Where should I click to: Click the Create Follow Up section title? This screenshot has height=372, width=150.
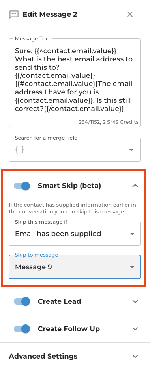(69, 329)
